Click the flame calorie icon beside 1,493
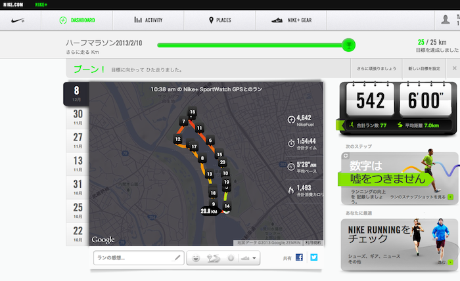 point(291,190)
